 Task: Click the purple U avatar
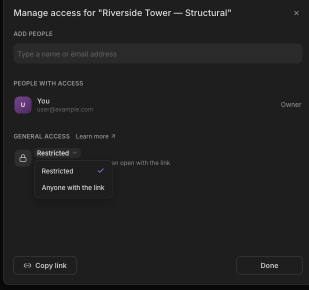[23, 105]
